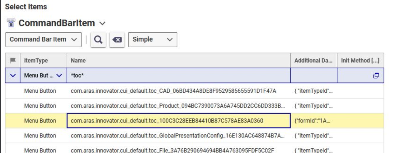Sort by ItemType column header

[36, 60]
